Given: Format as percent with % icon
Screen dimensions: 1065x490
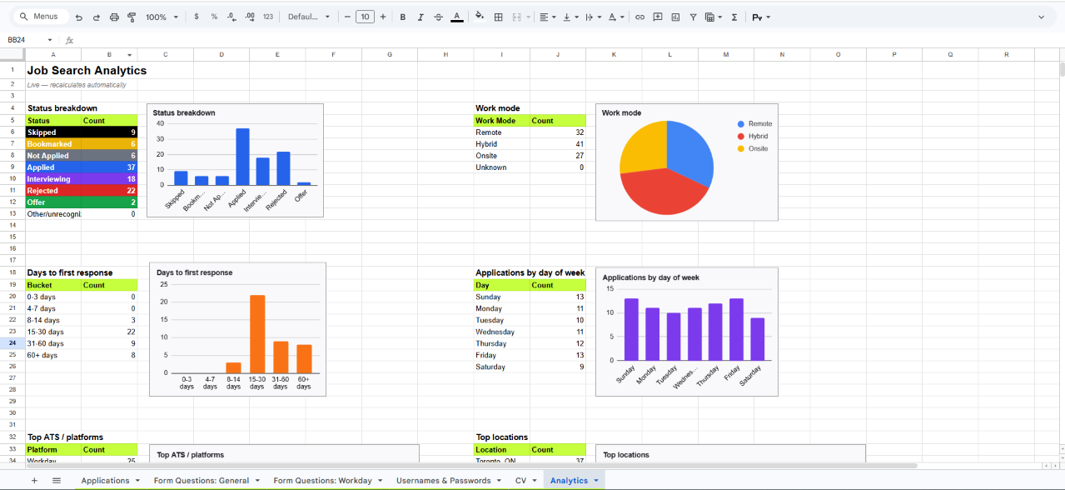Looking at the screenshot, I should click(x=214, y=17).
